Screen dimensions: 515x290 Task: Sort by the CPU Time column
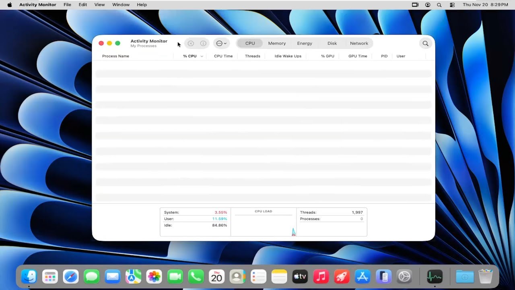[x=223, y=56]
